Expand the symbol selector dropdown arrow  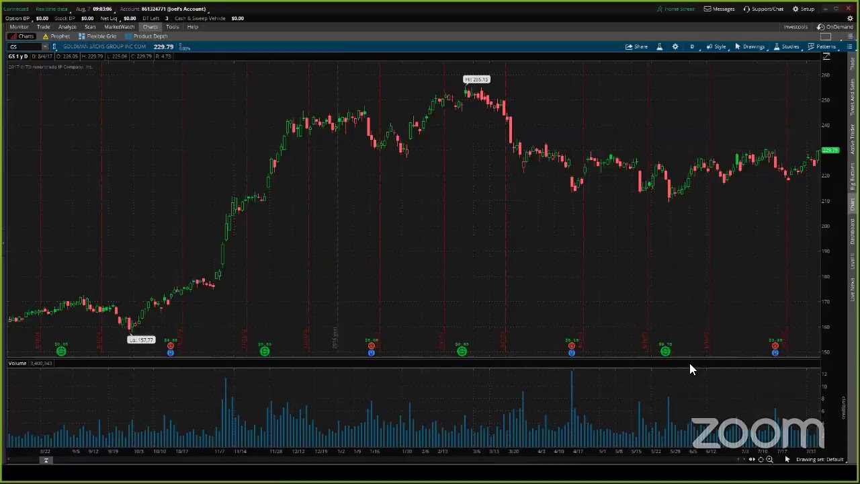coord(45,46)
